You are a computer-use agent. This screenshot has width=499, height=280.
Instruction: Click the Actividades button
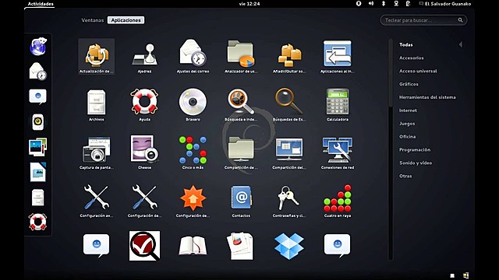[x=41, y=4]
